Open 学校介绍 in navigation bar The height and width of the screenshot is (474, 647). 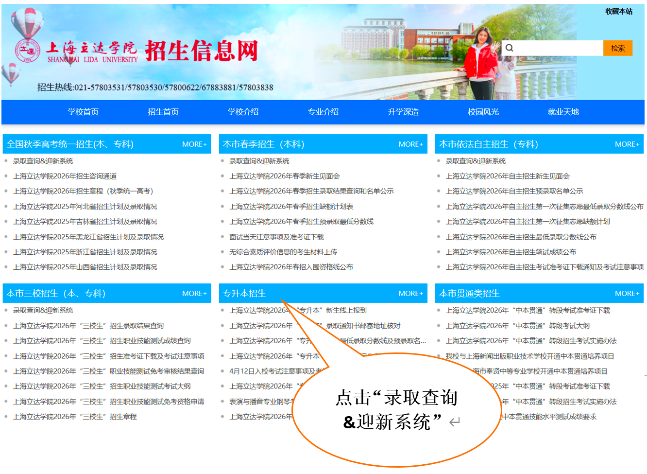point(243,112)
